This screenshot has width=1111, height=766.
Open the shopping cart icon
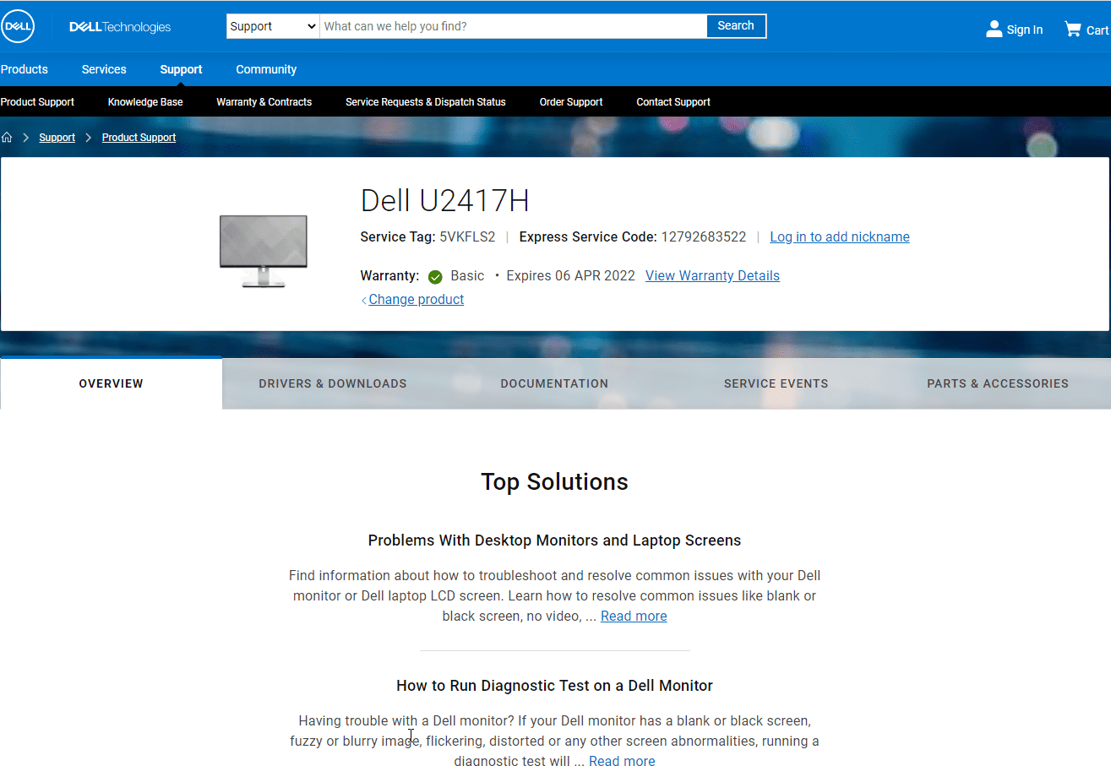tap(1073, 30)
